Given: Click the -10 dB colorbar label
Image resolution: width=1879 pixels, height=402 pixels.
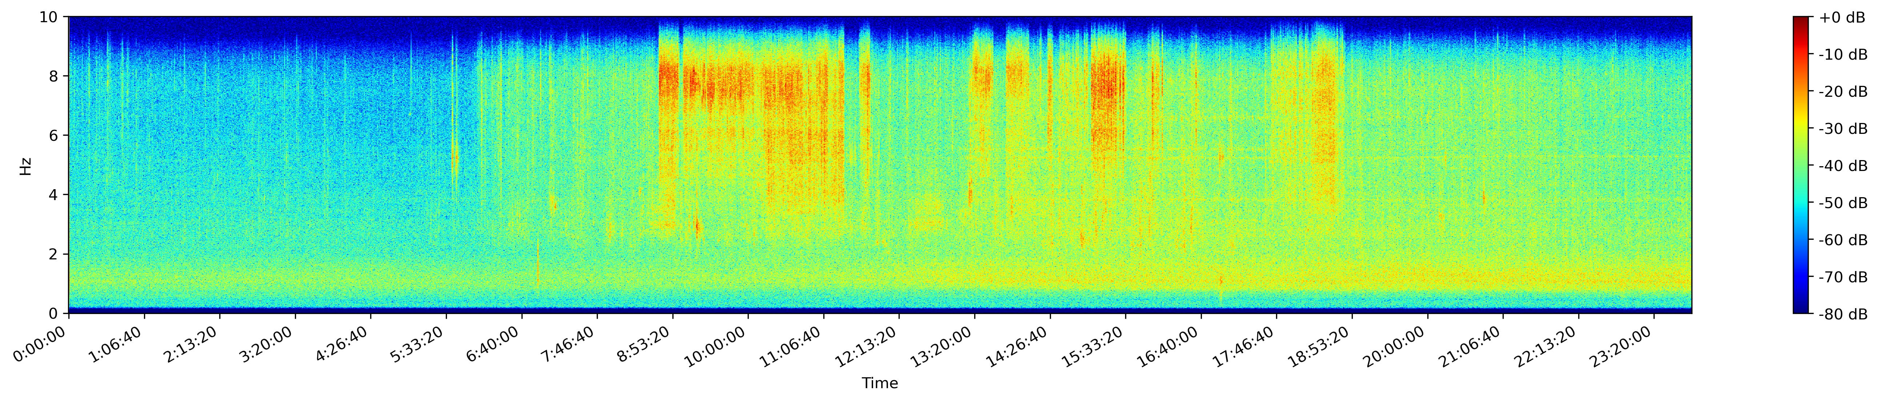Looking at the screenshot, I should (1843, 55).
